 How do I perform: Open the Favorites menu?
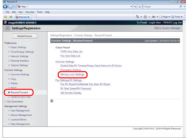click(30, 12)
